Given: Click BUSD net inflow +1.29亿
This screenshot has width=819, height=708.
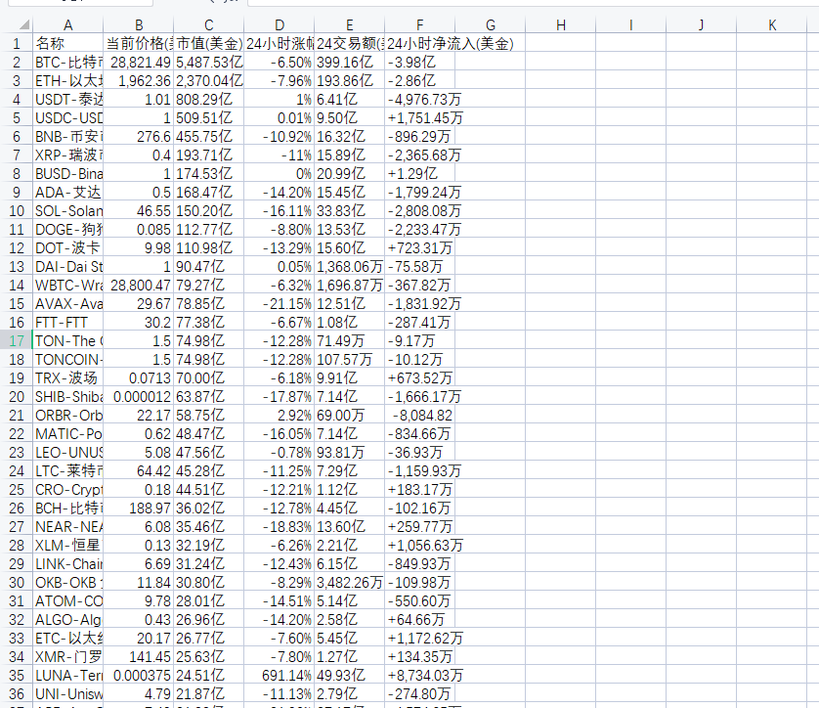Looking at the screenshot, I should (x=420, y=174).
